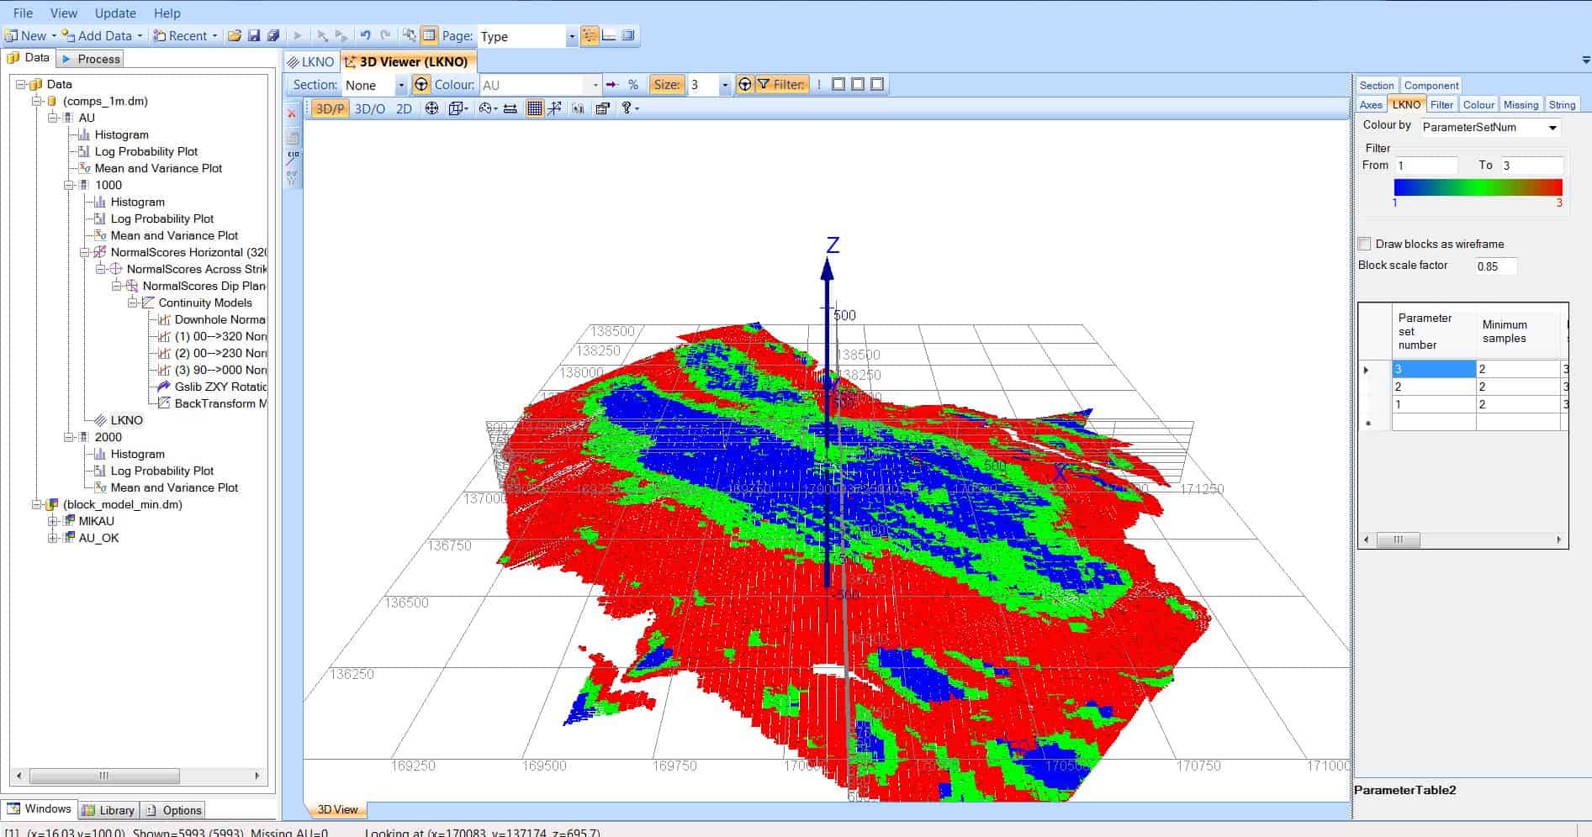Click the target crosshair view icon
Viewport: 1592px width, 837px height.
431,108
